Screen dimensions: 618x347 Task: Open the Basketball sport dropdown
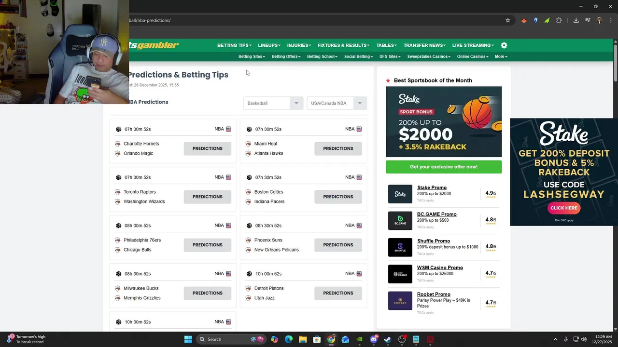pos(273,103)
